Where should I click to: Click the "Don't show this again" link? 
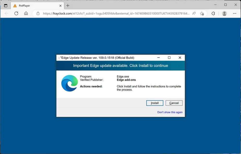[x=170, y=112]
